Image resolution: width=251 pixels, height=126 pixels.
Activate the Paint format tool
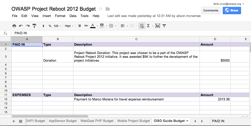(x=34, y=26)
